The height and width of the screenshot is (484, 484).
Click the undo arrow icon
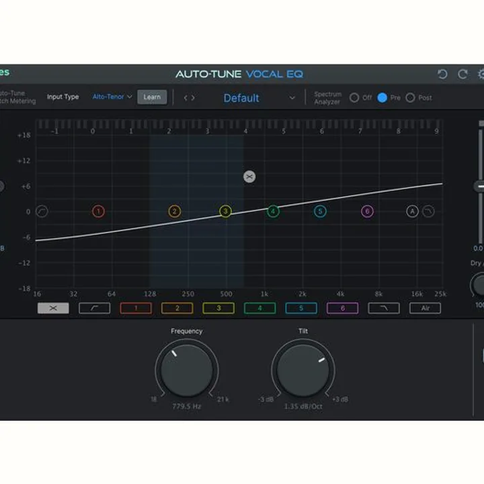(442, 75)
